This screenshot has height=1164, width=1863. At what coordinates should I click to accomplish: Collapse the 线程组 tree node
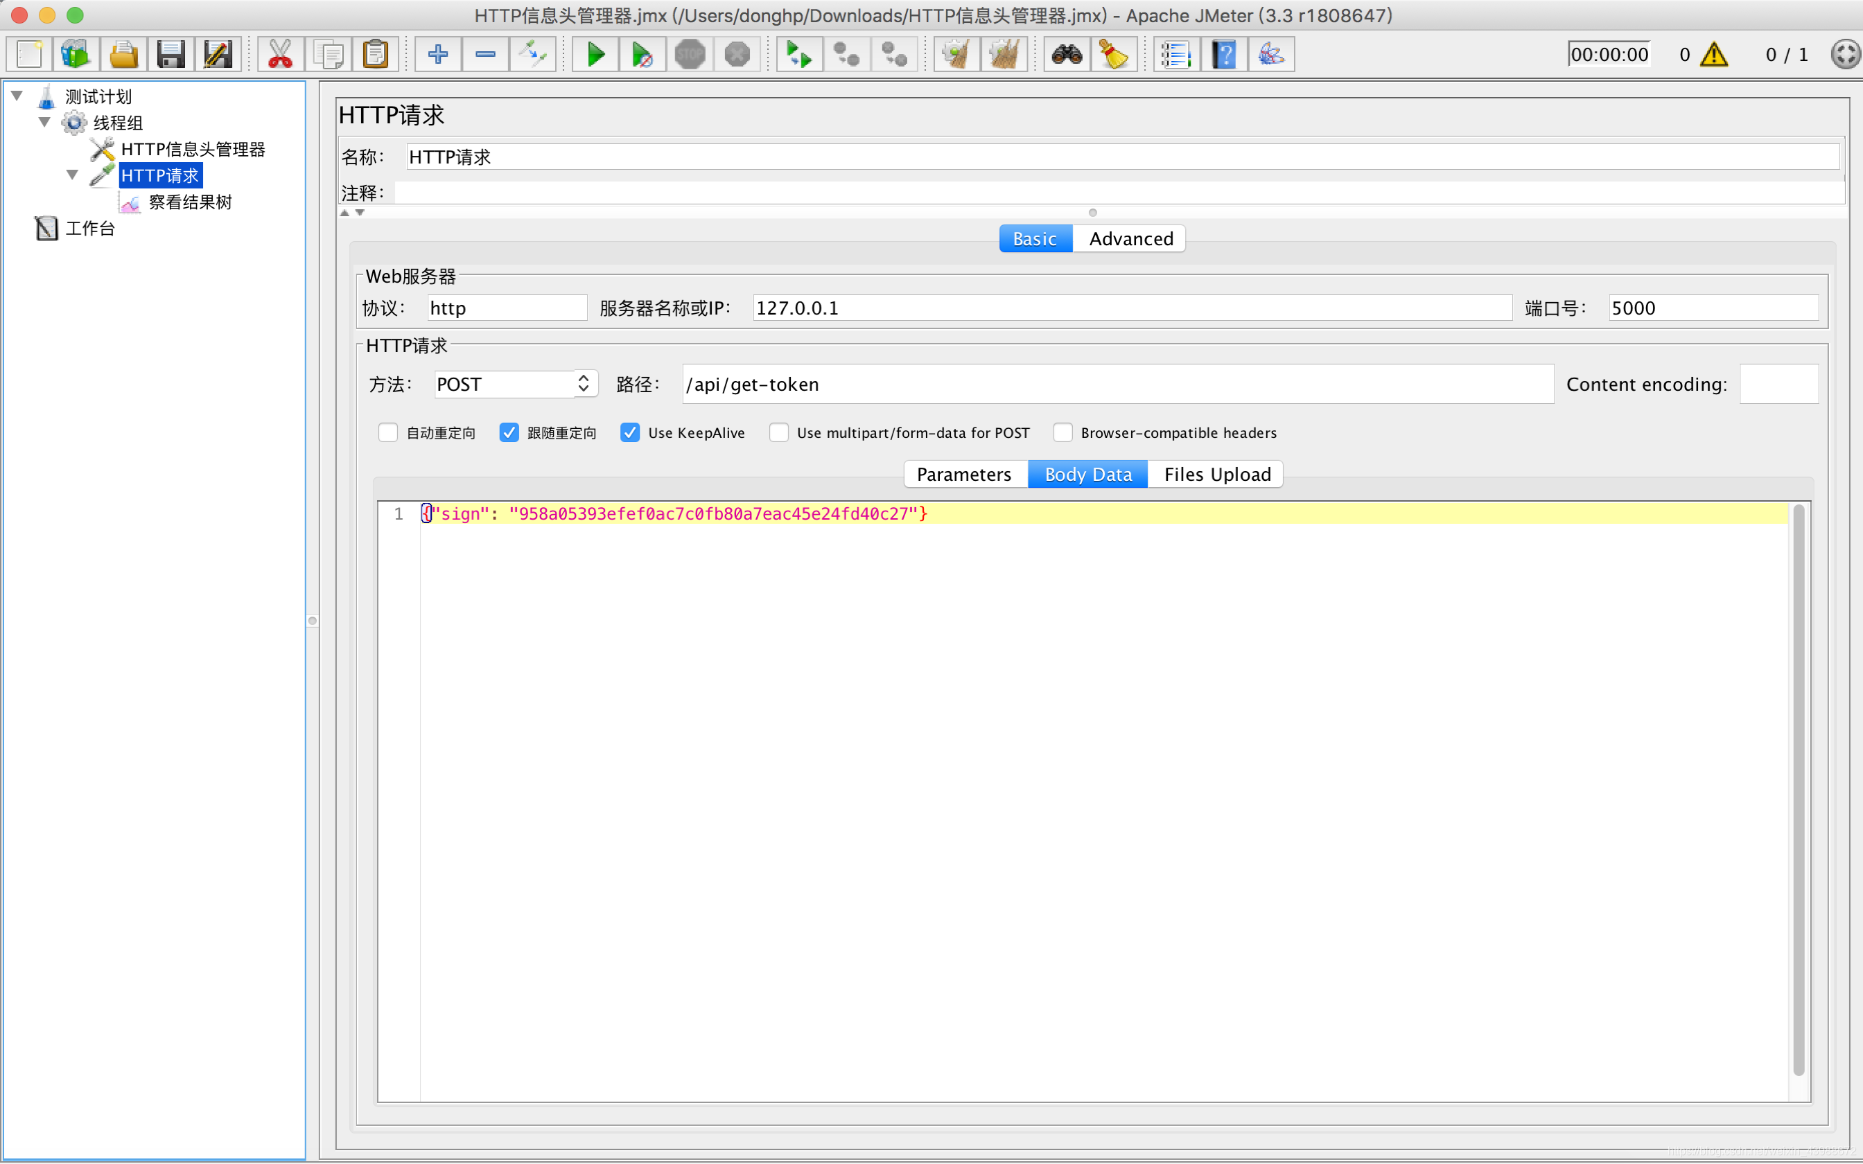click(x=44, y=122)
